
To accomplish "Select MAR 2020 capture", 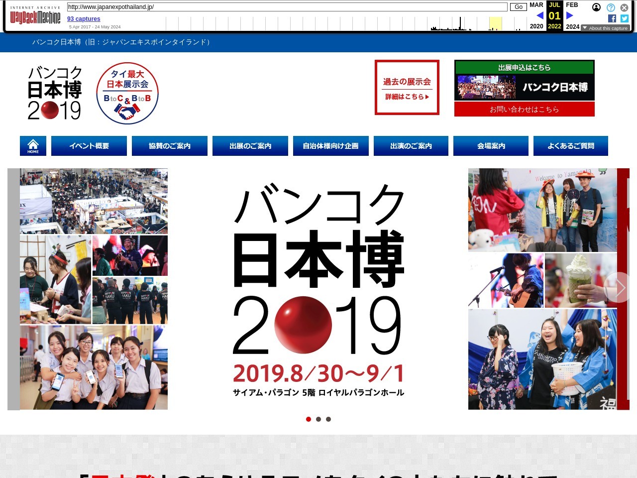I will (536, 15).
